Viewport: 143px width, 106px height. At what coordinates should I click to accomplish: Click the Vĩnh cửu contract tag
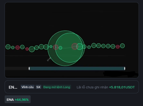pyautogui.click(x=28, y=87)
